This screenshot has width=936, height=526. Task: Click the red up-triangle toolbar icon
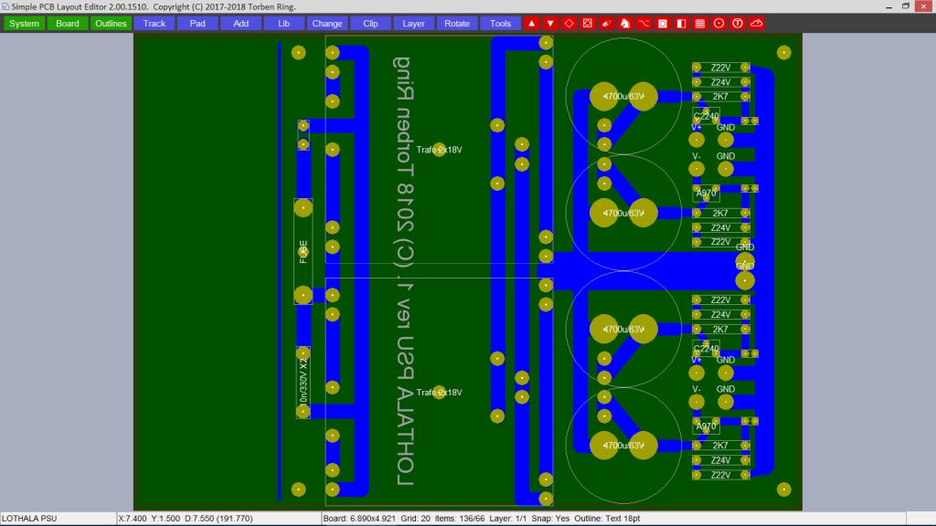coord(532,23)
